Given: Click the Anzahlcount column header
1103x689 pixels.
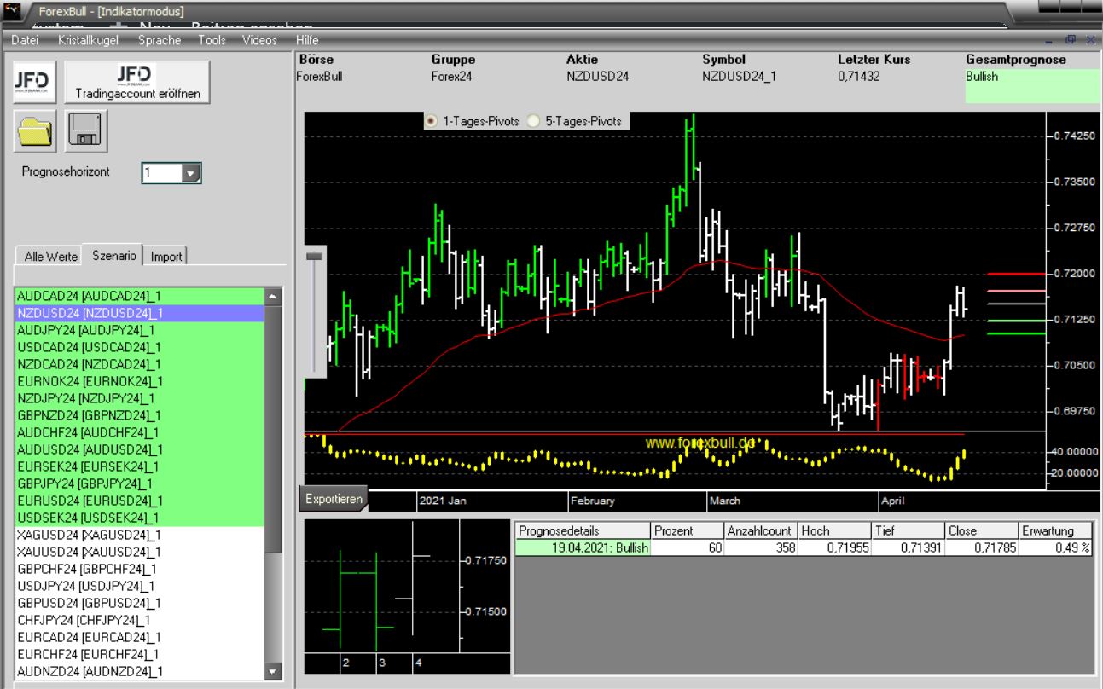Looking at the screenshot, I should pyautogui.click(x=761, y=530).
